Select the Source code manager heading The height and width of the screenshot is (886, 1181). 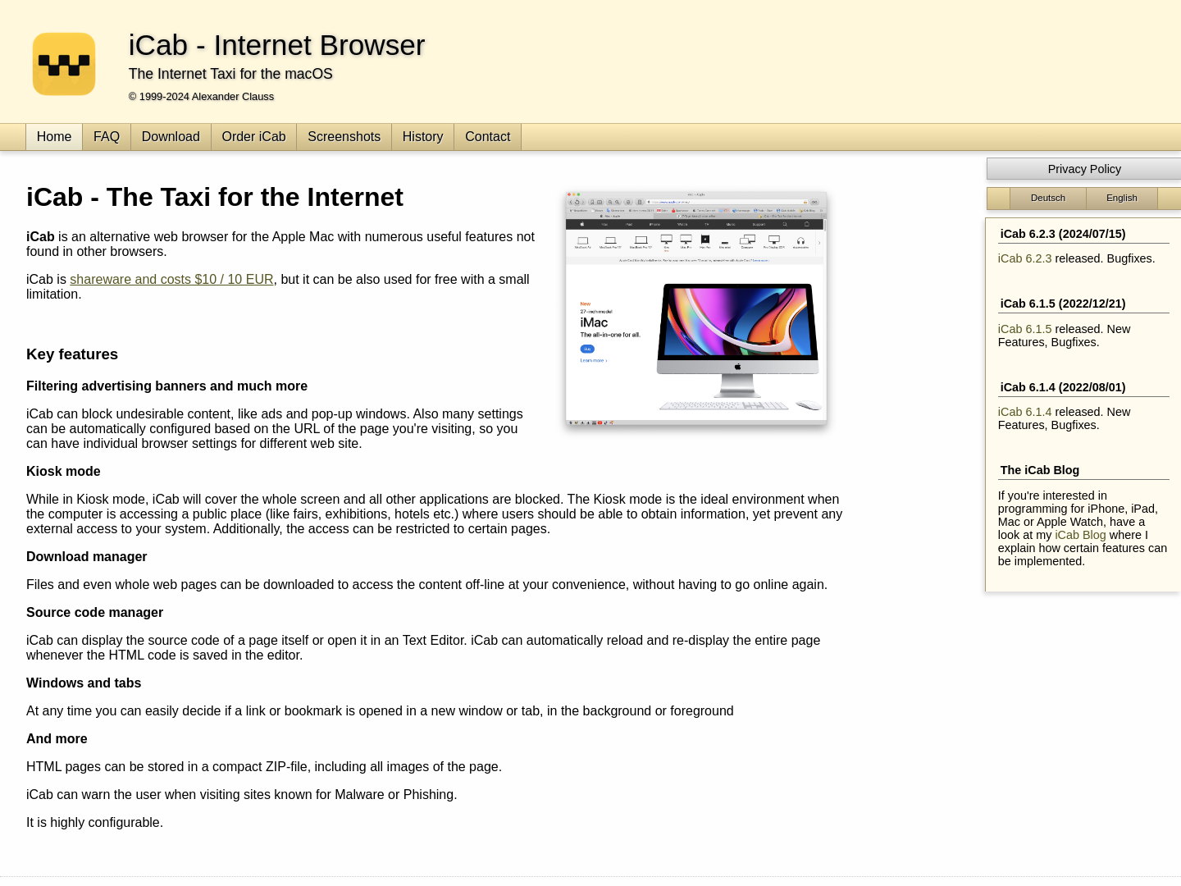tap(95, 613)
